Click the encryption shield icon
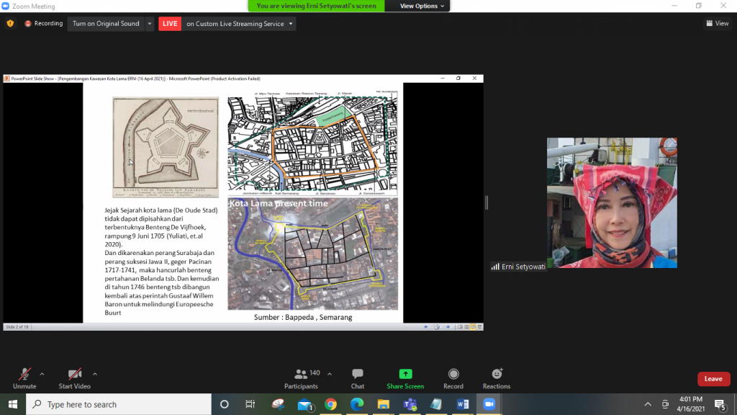The image size is (737, 415). 10,24
